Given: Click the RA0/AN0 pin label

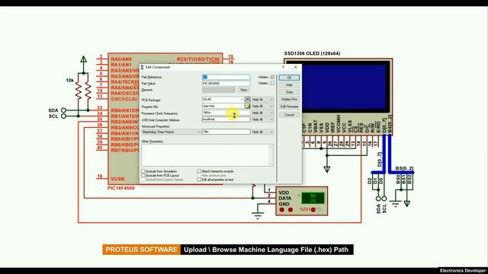Looking at the screenshot, I should (121, 59).
